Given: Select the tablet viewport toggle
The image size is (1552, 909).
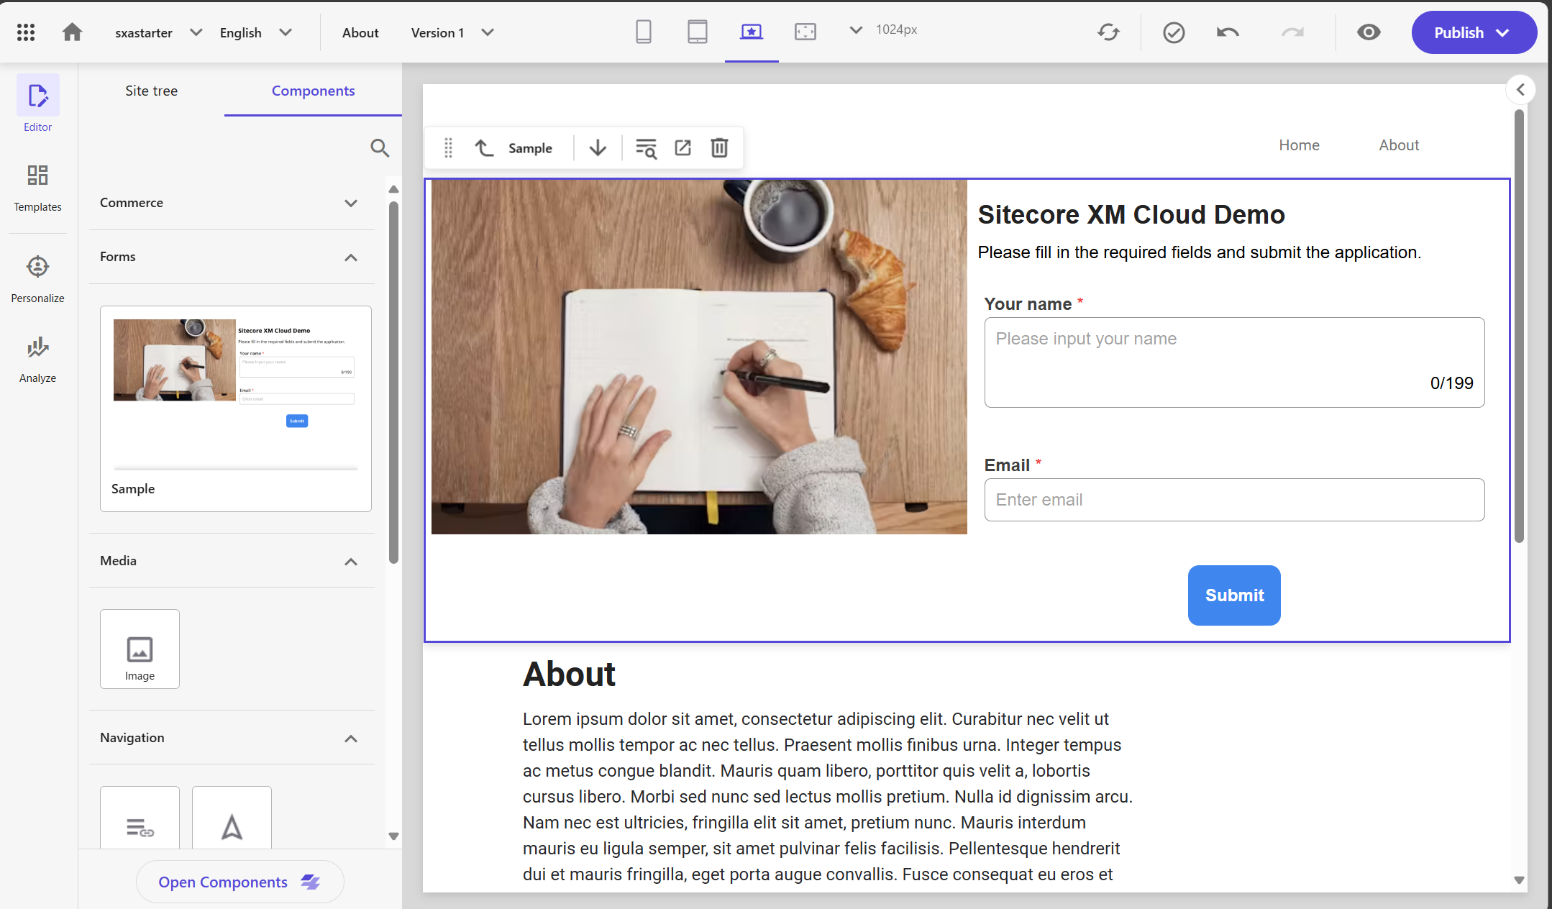Looking at the screenshot, I should pyautogui.click(x=697, y=32).
